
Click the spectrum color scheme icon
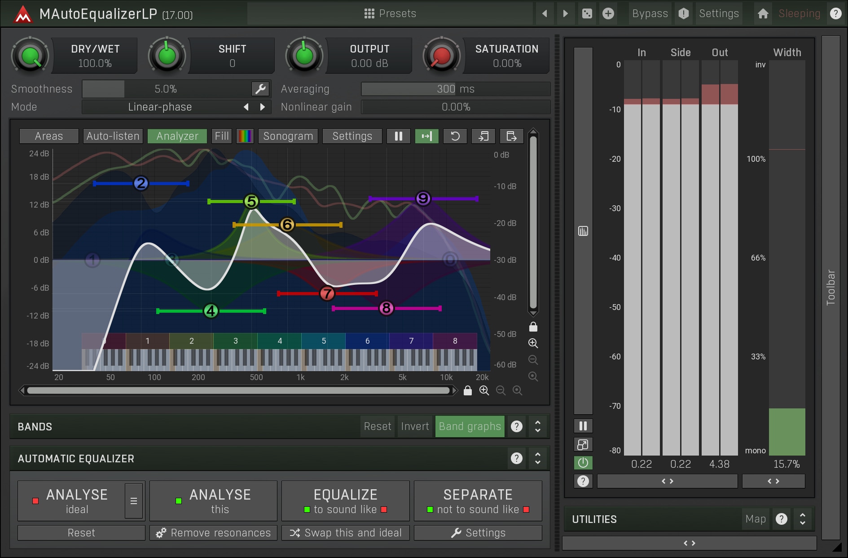tap(245, 136)
